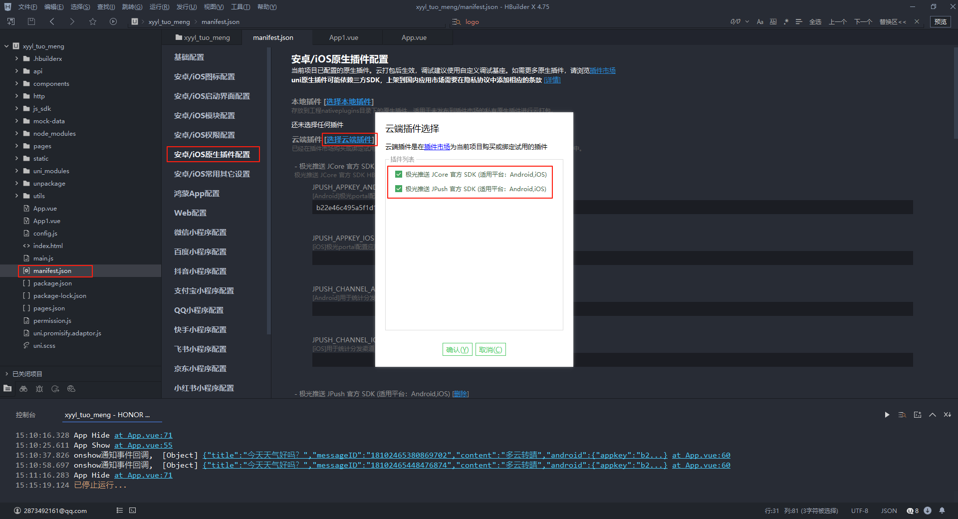Open the search history count dropdown
Image resolution: width=958 pixels, height=519 pixels.
point(747,21)
